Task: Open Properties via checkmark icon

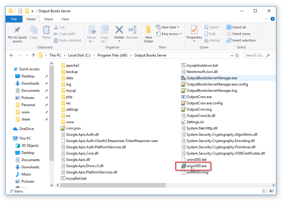Action: coord(194,30)
